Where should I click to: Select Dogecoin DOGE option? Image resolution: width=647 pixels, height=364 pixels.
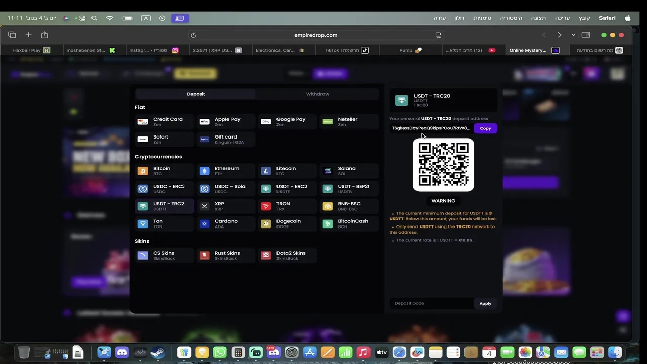coord(288,223)
